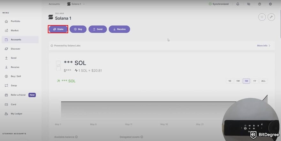Open the settings gear icon

coord(270,4)
